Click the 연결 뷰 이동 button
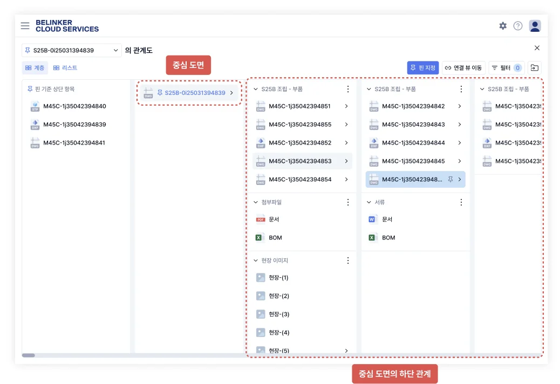Viewport: 560px width, 384px height. pyautogui.click(x=463, y=68)
